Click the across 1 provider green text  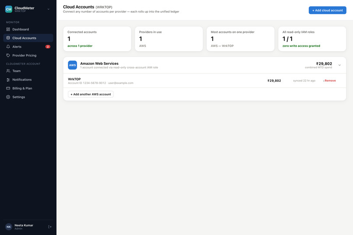80,46
